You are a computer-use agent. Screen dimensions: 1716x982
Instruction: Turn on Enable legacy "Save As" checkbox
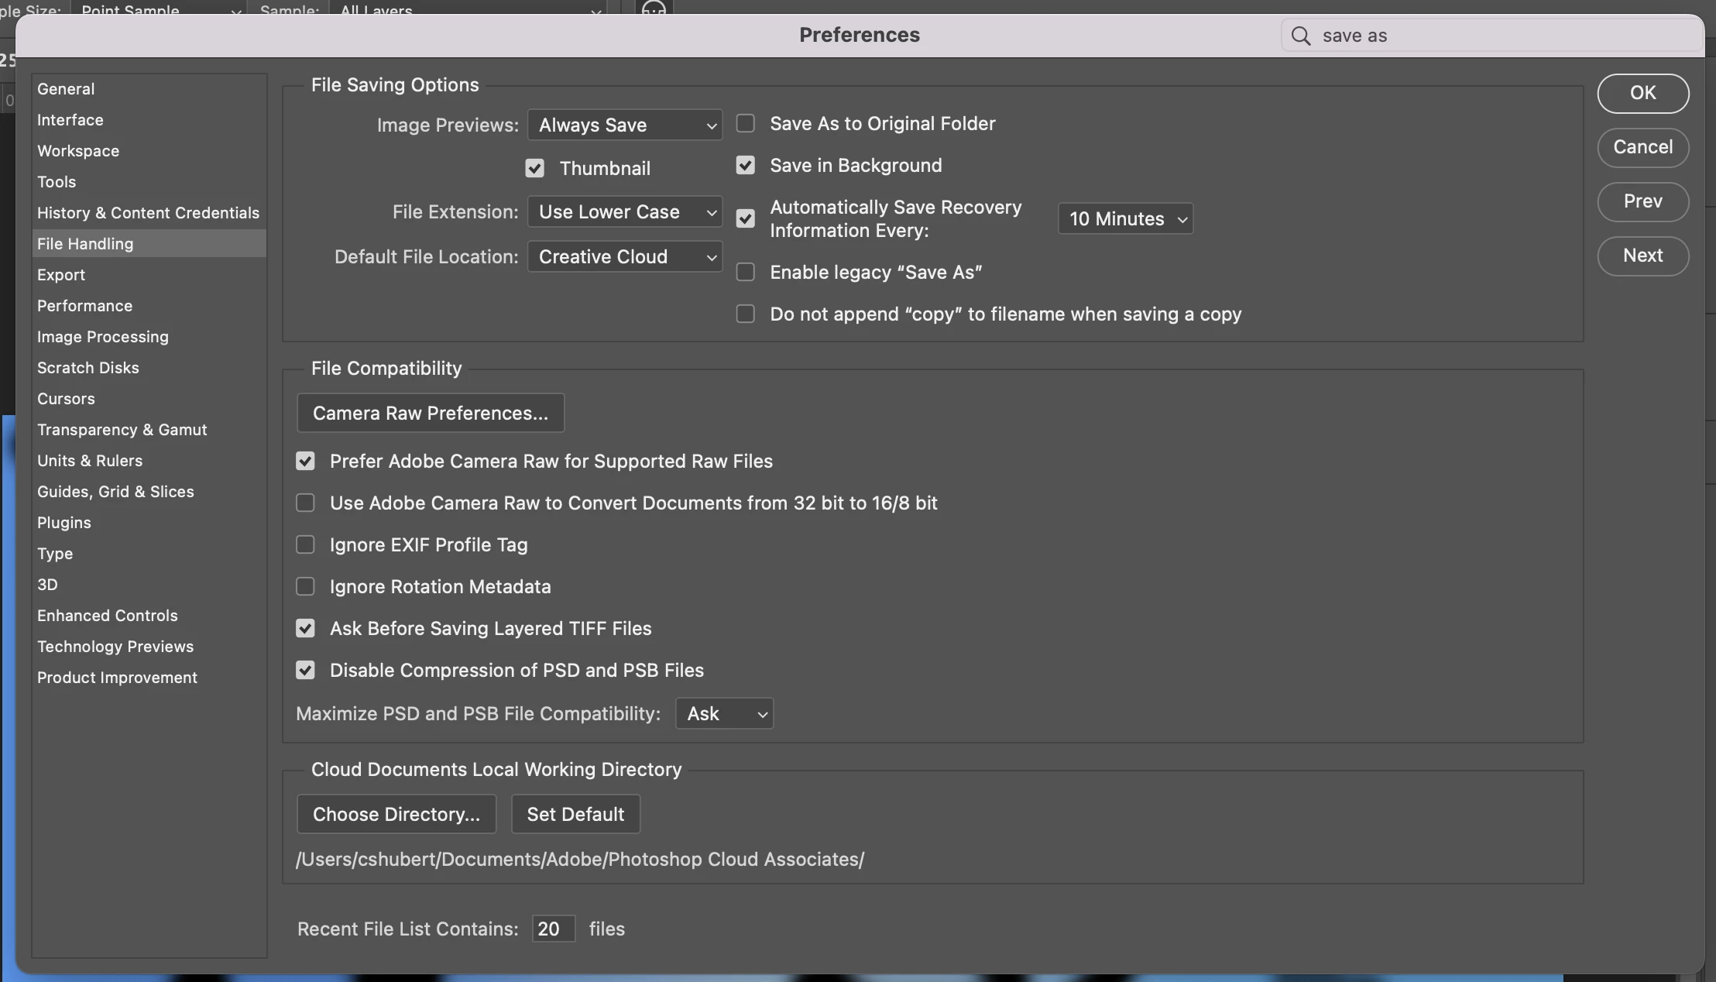pyautogui.click(x=745, y=273)
